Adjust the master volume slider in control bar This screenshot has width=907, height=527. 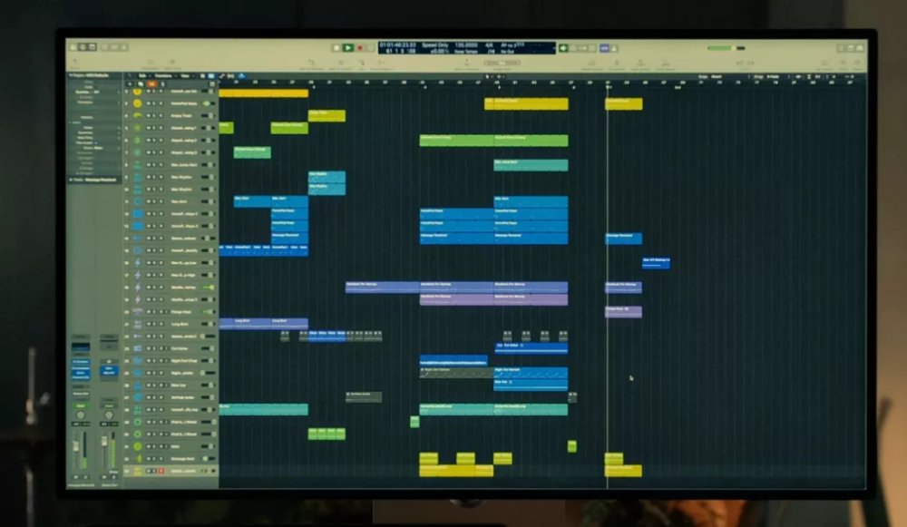(x=726, y=48)
